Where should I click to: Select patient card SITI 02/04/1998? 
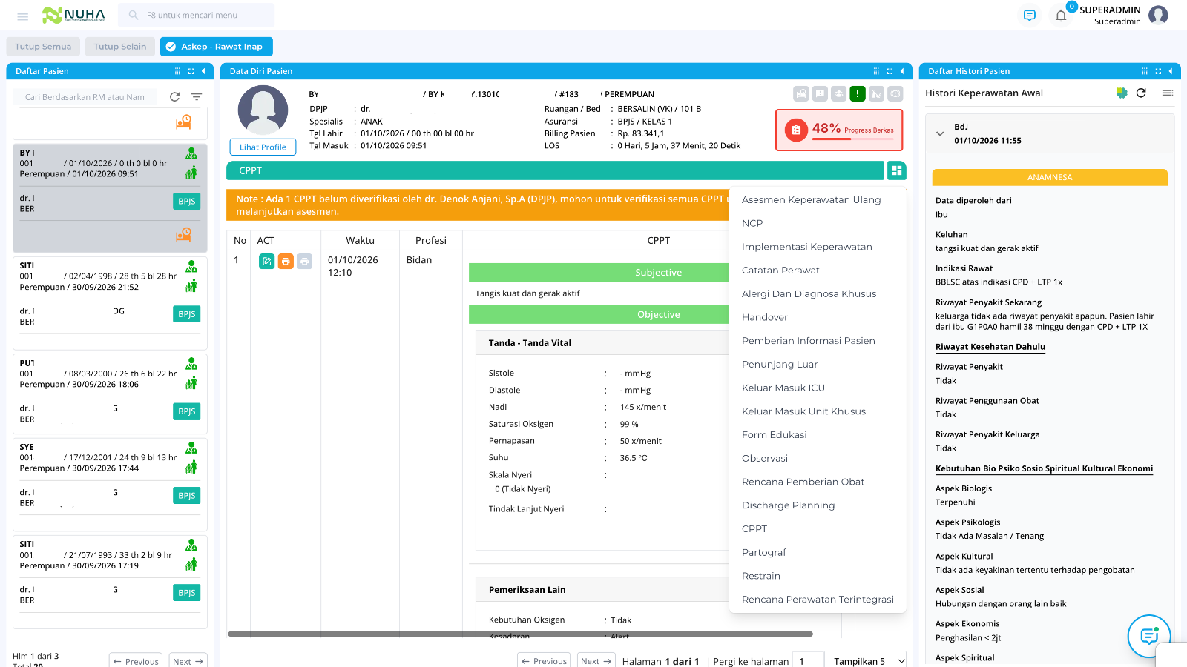110,303
